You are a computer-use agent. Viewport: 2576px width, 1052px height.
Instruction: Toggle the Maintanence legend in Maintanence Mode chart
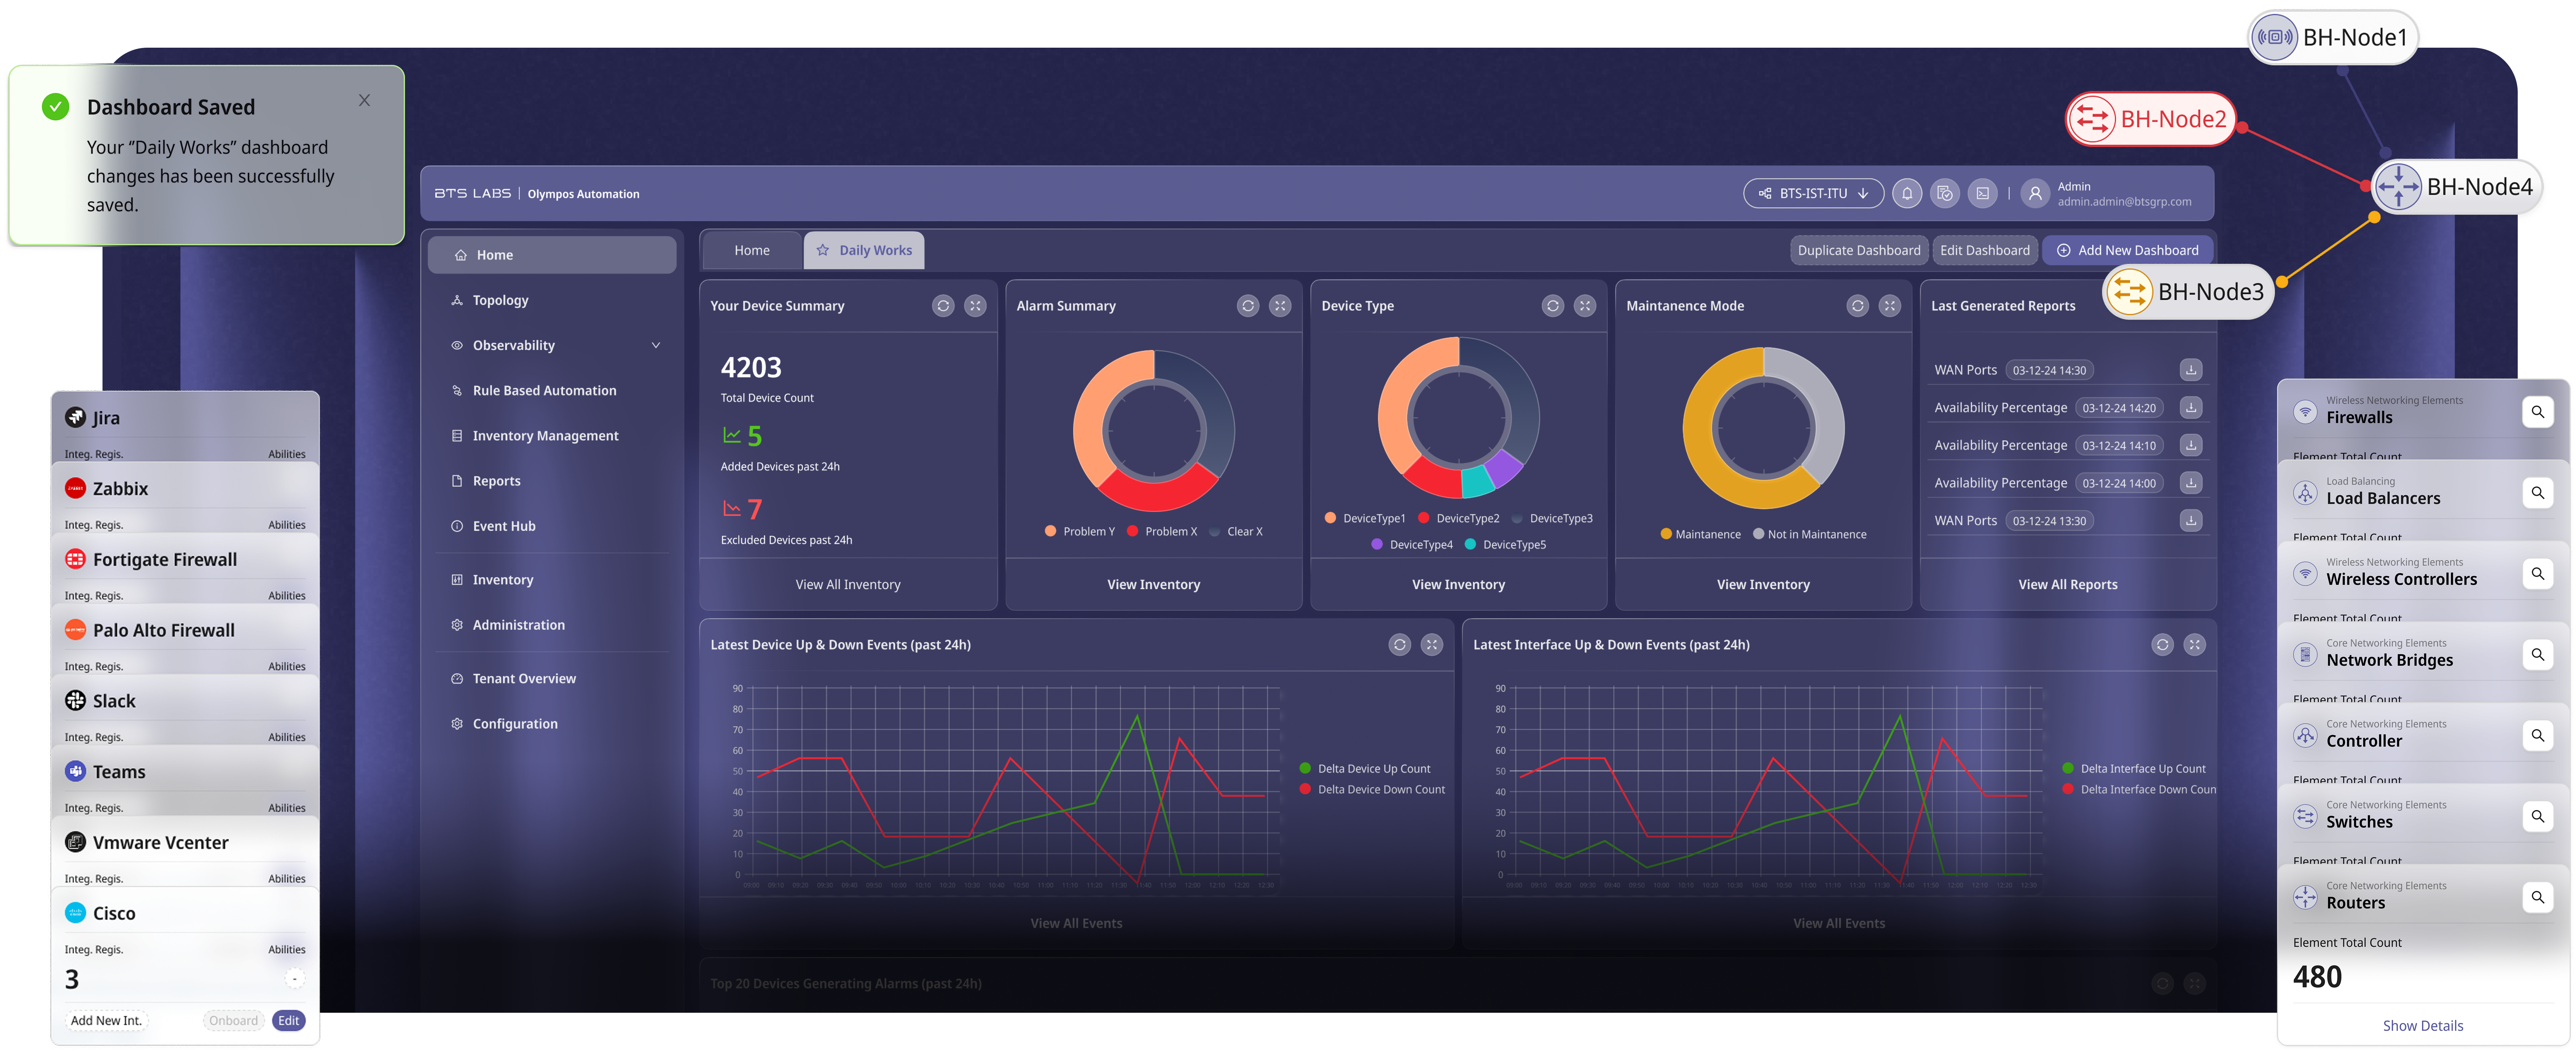tap(1700, 534)
